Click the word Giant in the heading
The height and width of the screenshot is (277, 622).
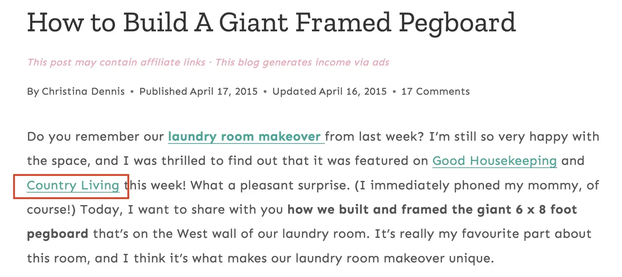coord(254,23)
